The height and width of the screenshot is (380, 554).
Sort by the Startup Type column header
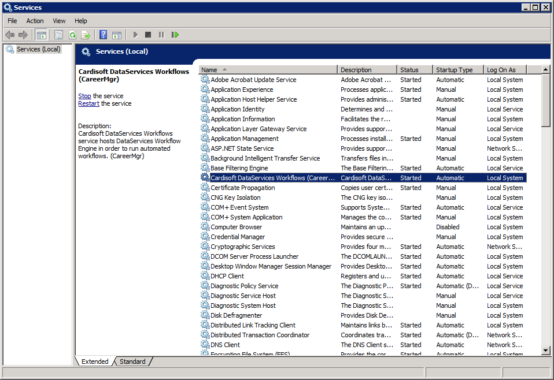click(458, 70)
